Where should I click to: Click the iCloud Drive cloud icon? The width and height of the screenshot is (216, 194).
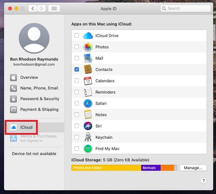point(88,36)
